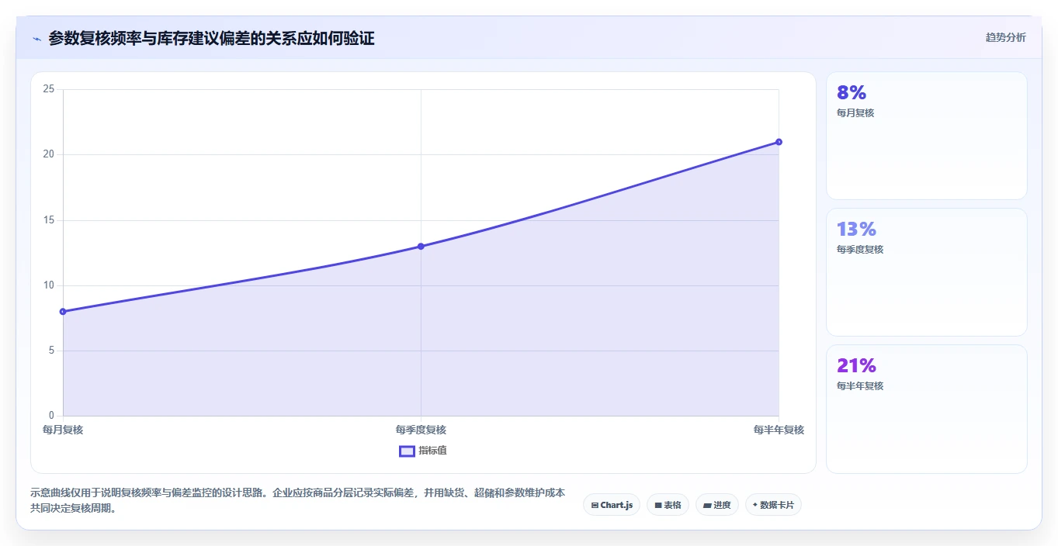Viewport: 1058px width, 546px height.
Task: Click the 8% value text
Action: point(852,93)
